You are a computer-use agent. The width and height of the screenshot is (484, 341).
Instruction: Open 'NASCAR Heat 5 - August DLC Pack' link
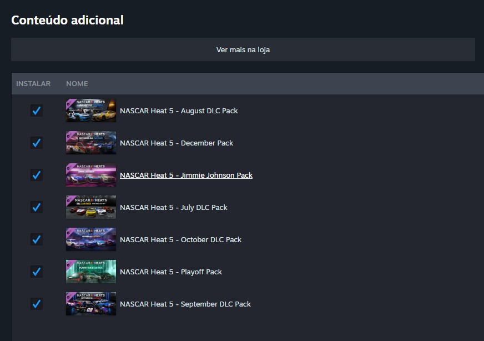point(179,111)
